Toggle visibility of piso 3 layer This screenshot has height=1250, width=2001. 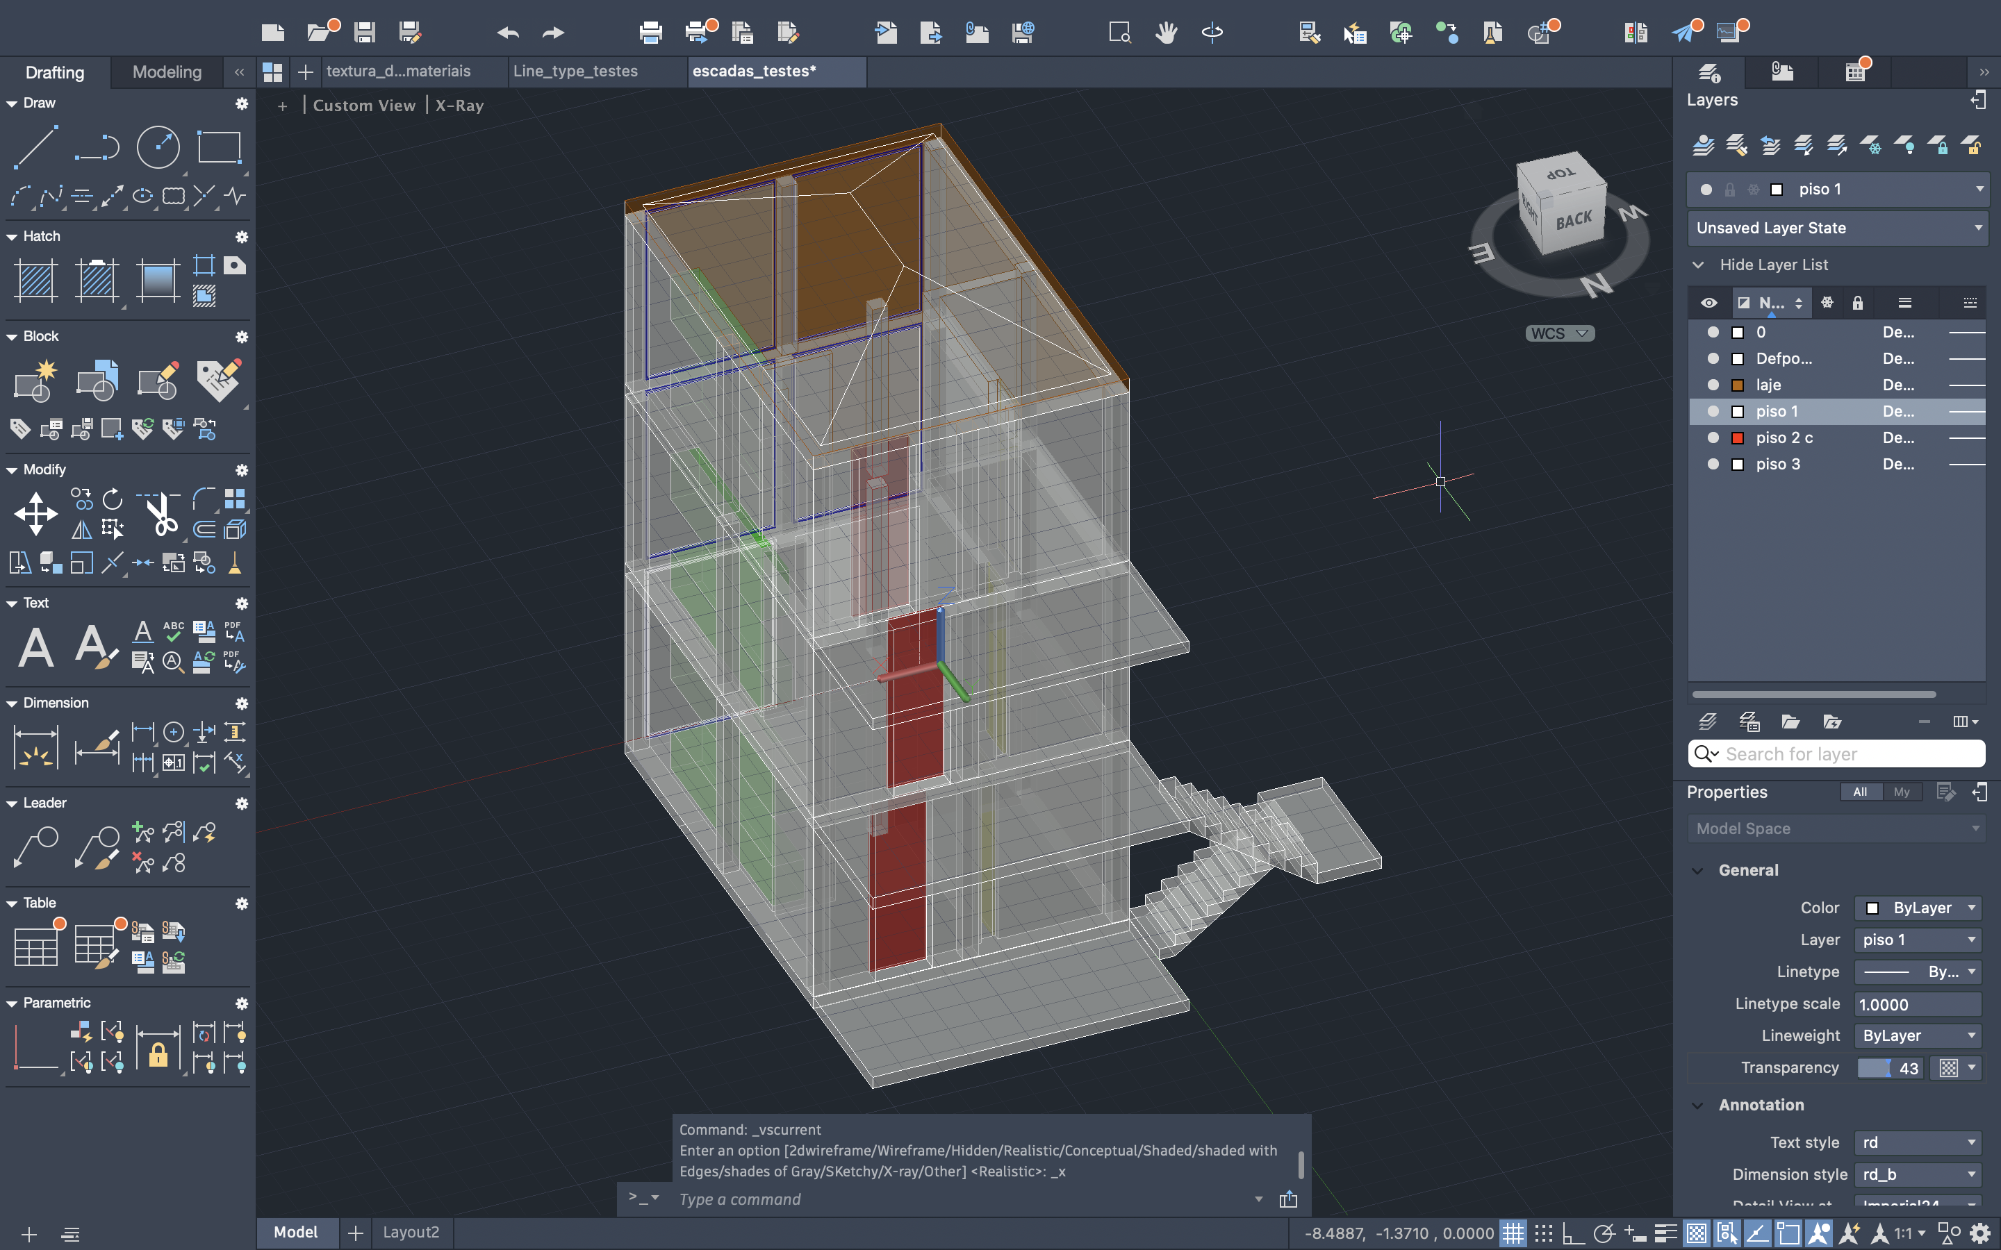[x=1713, y=465]
